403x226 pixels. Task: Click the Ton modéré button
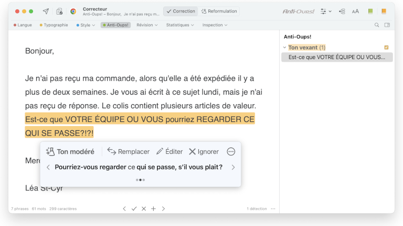tap(70, 152)
